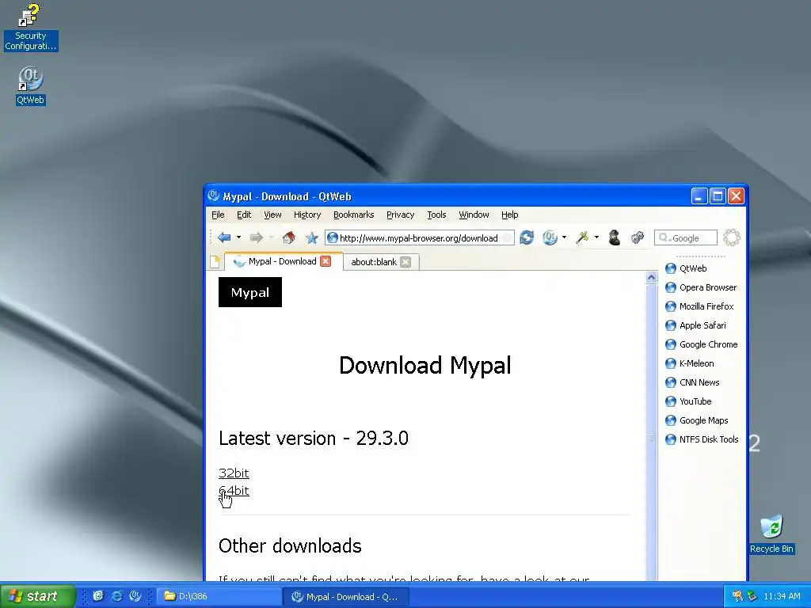Launch QtWeb from quick launch bar
This screenshot has height=608, width=811.
click(x=135, y=596)
